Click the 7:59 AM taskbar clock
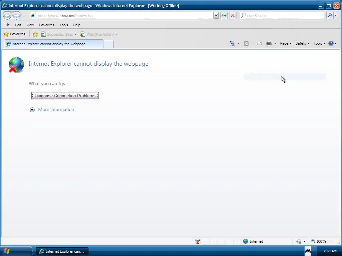This screenshot has height=256, width=342. tap(330, 251)
